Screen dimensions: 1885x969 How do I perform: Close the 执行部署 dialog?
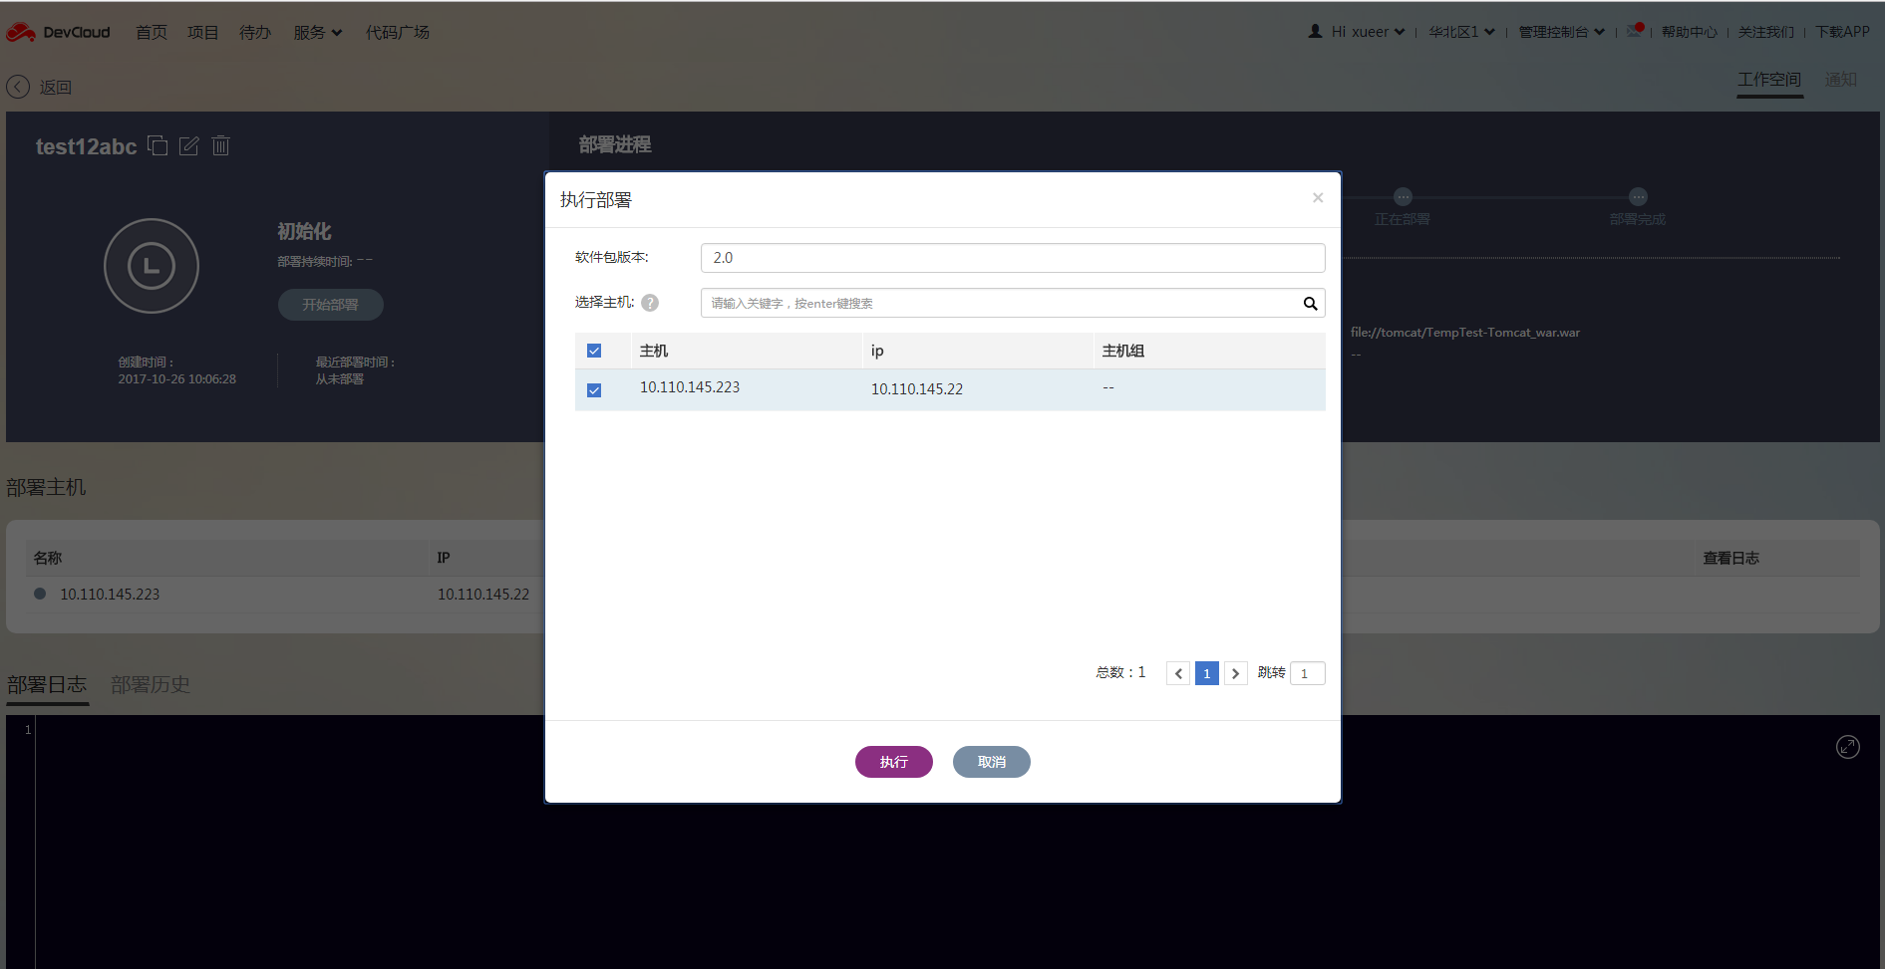1318,198
